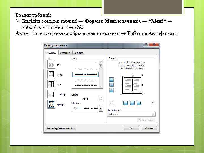Click the 'Рамки таблиці:' heading text
204x153 pixels.
[x=33, y=15]
